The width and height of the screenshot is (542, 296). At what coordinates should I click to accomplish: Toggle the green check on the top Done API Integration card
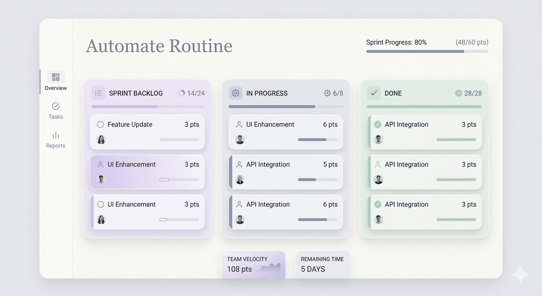coord(378,124)
